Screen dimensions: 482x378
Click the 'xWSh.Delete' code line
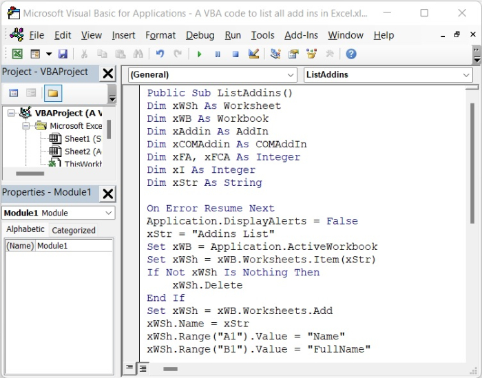tap(207, 285)
